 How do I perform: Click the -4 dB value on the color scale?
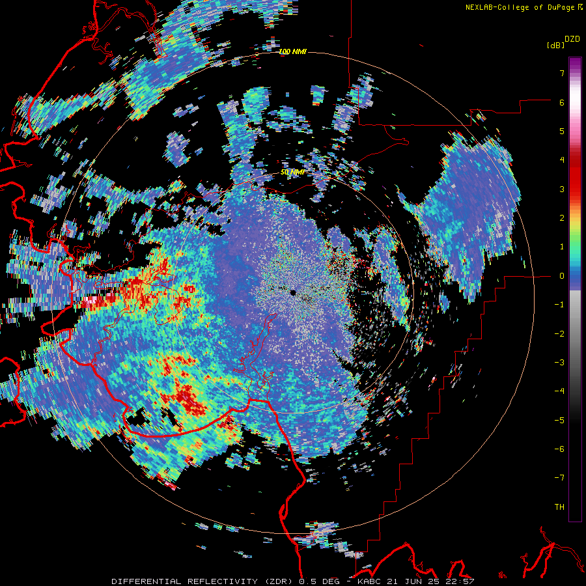tap(559, 391)
